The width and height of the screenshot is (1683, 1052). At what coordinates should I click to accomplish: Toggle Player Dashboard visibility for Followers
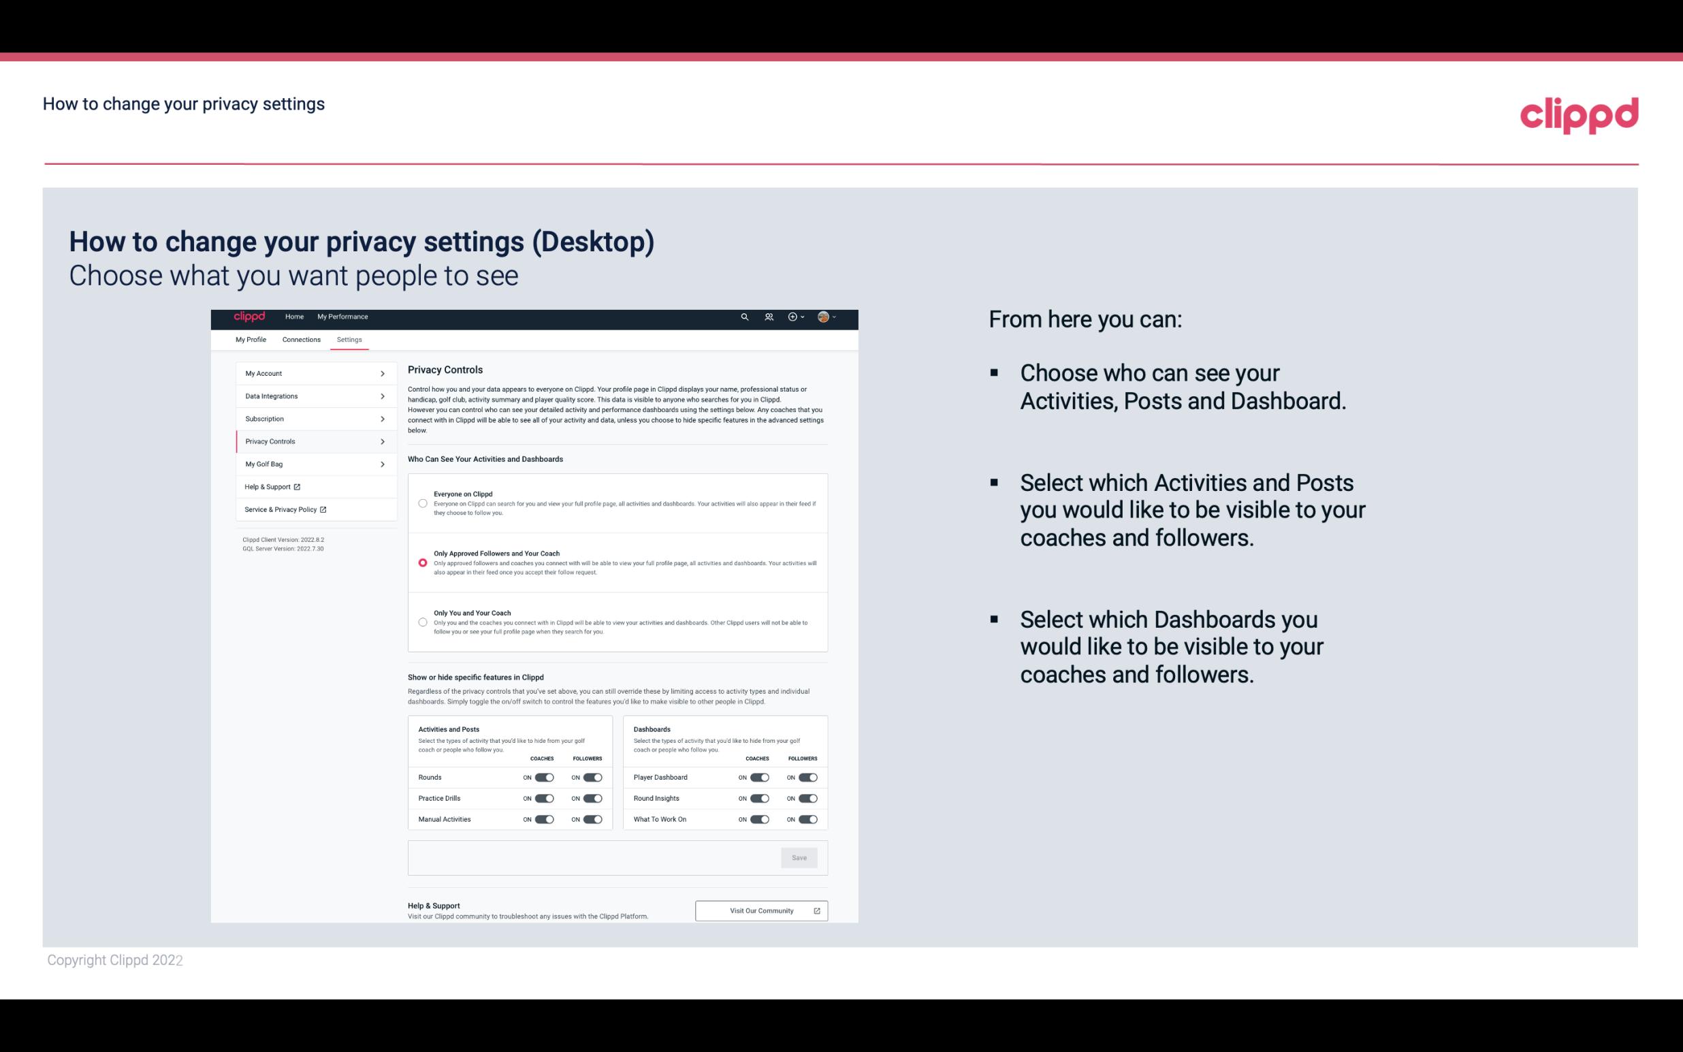tap(807, 777)
